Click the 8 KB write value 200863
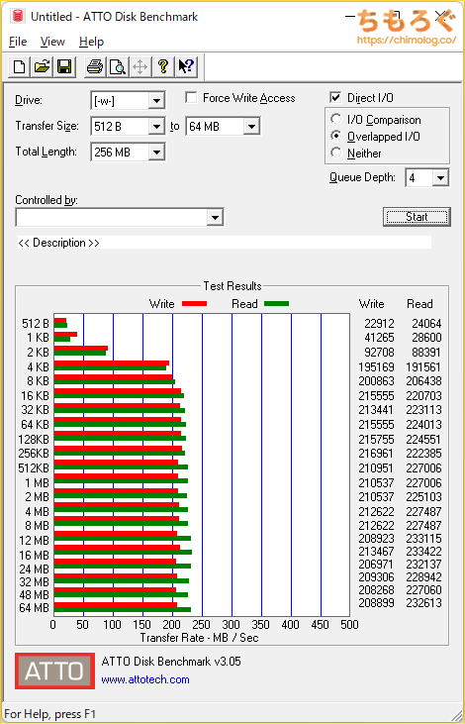 coord(376,381)
